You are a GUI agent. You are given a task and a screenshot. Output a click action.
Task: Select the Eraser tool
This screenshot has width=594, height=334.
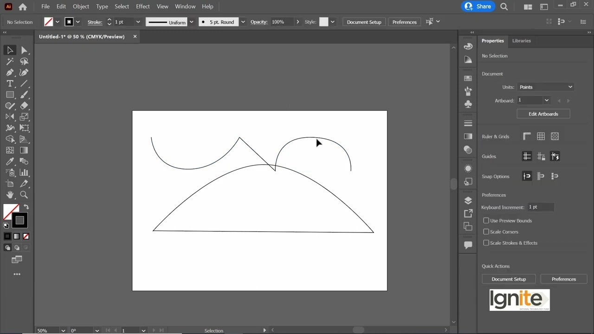click(24, 106)
